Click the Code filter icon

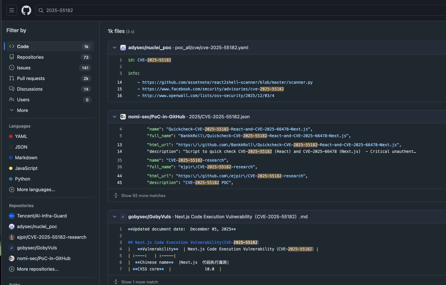tap(12, 46)
